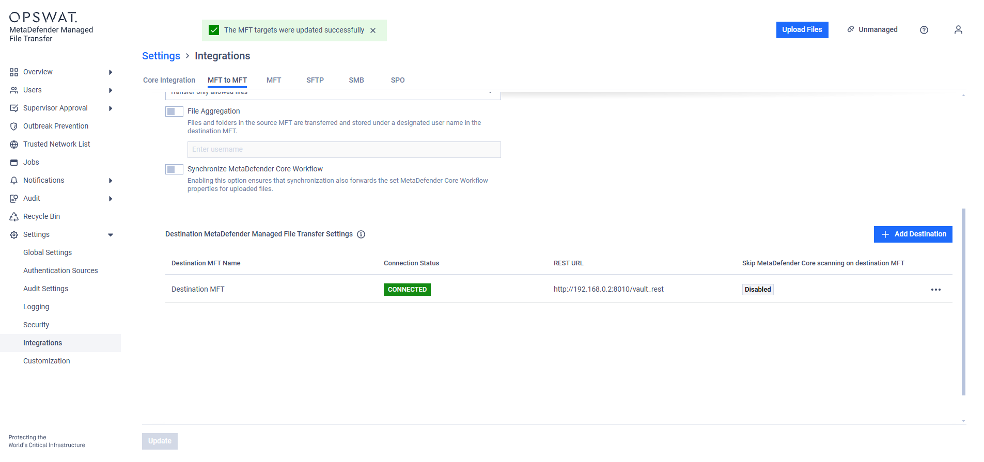
Task: Click the Disabled badge in destination row
Action: [758, 290]
